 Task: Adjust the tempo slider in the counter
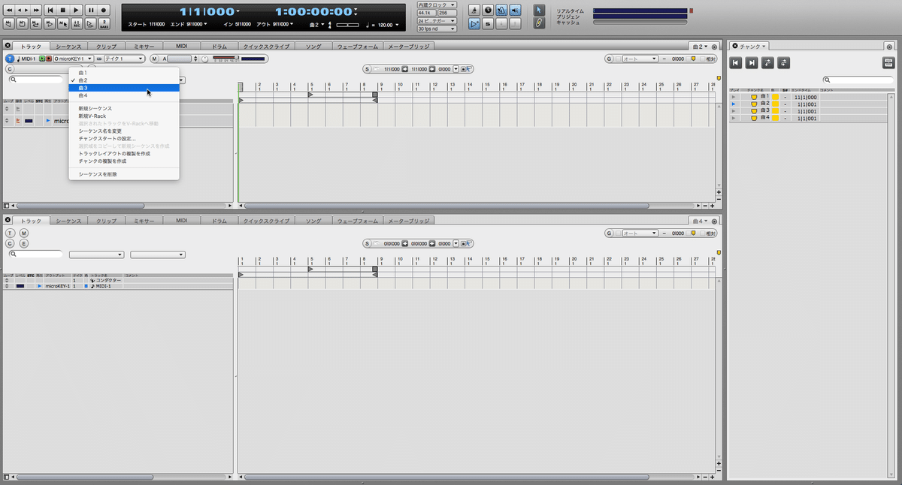[347, 25]
